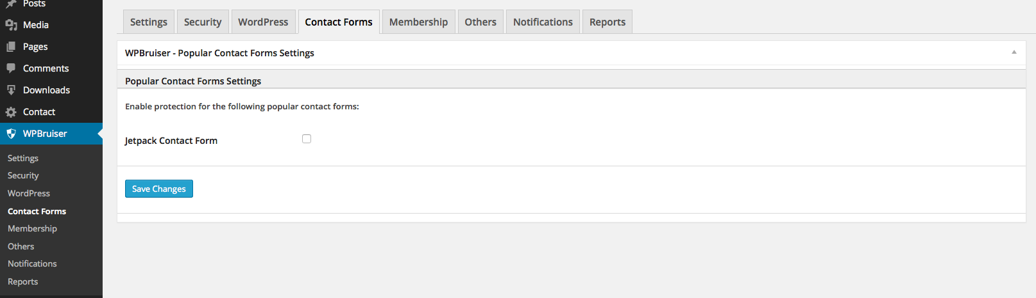Go to the WordPress submenu item

click(29, 193)
